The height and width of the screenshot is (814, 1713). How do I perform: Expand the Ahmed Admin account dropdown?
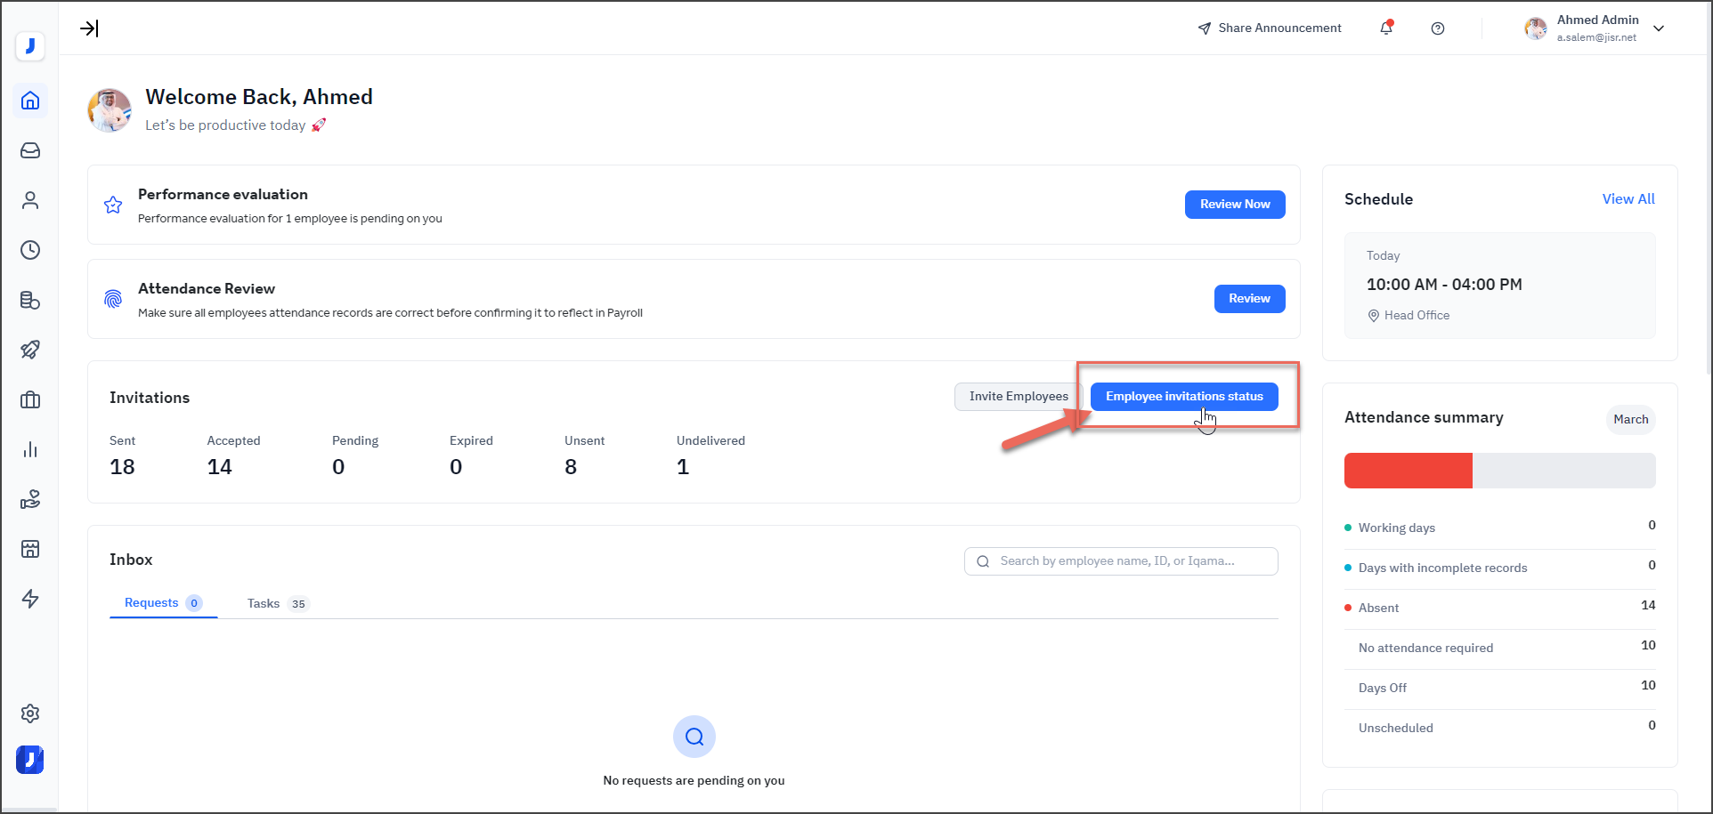pos(1659,28)
